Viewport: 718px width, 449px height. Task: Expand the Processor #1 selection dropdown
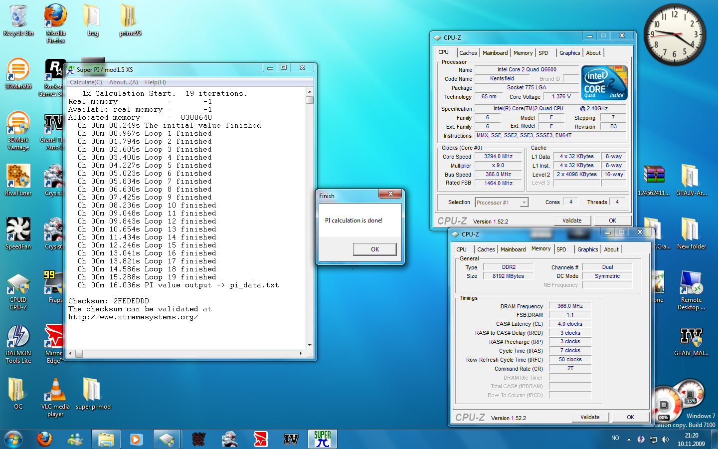tap(524, 203)
